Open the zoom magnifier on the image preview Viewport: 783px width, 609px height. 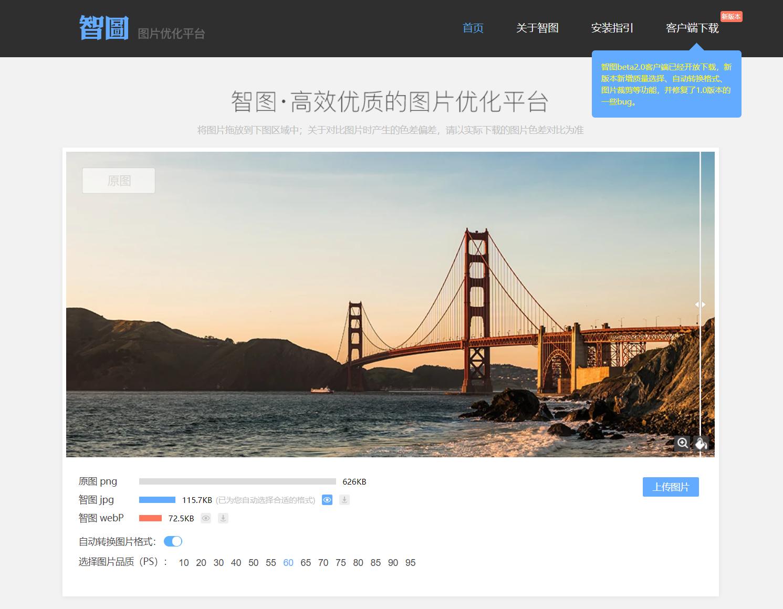[682, 443]
